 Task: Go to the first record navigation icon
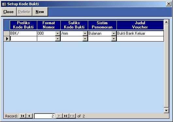[23, 116]
